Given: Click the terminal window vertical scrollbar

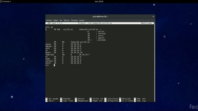Looking at the screenshot, I should tap(154, 62).
